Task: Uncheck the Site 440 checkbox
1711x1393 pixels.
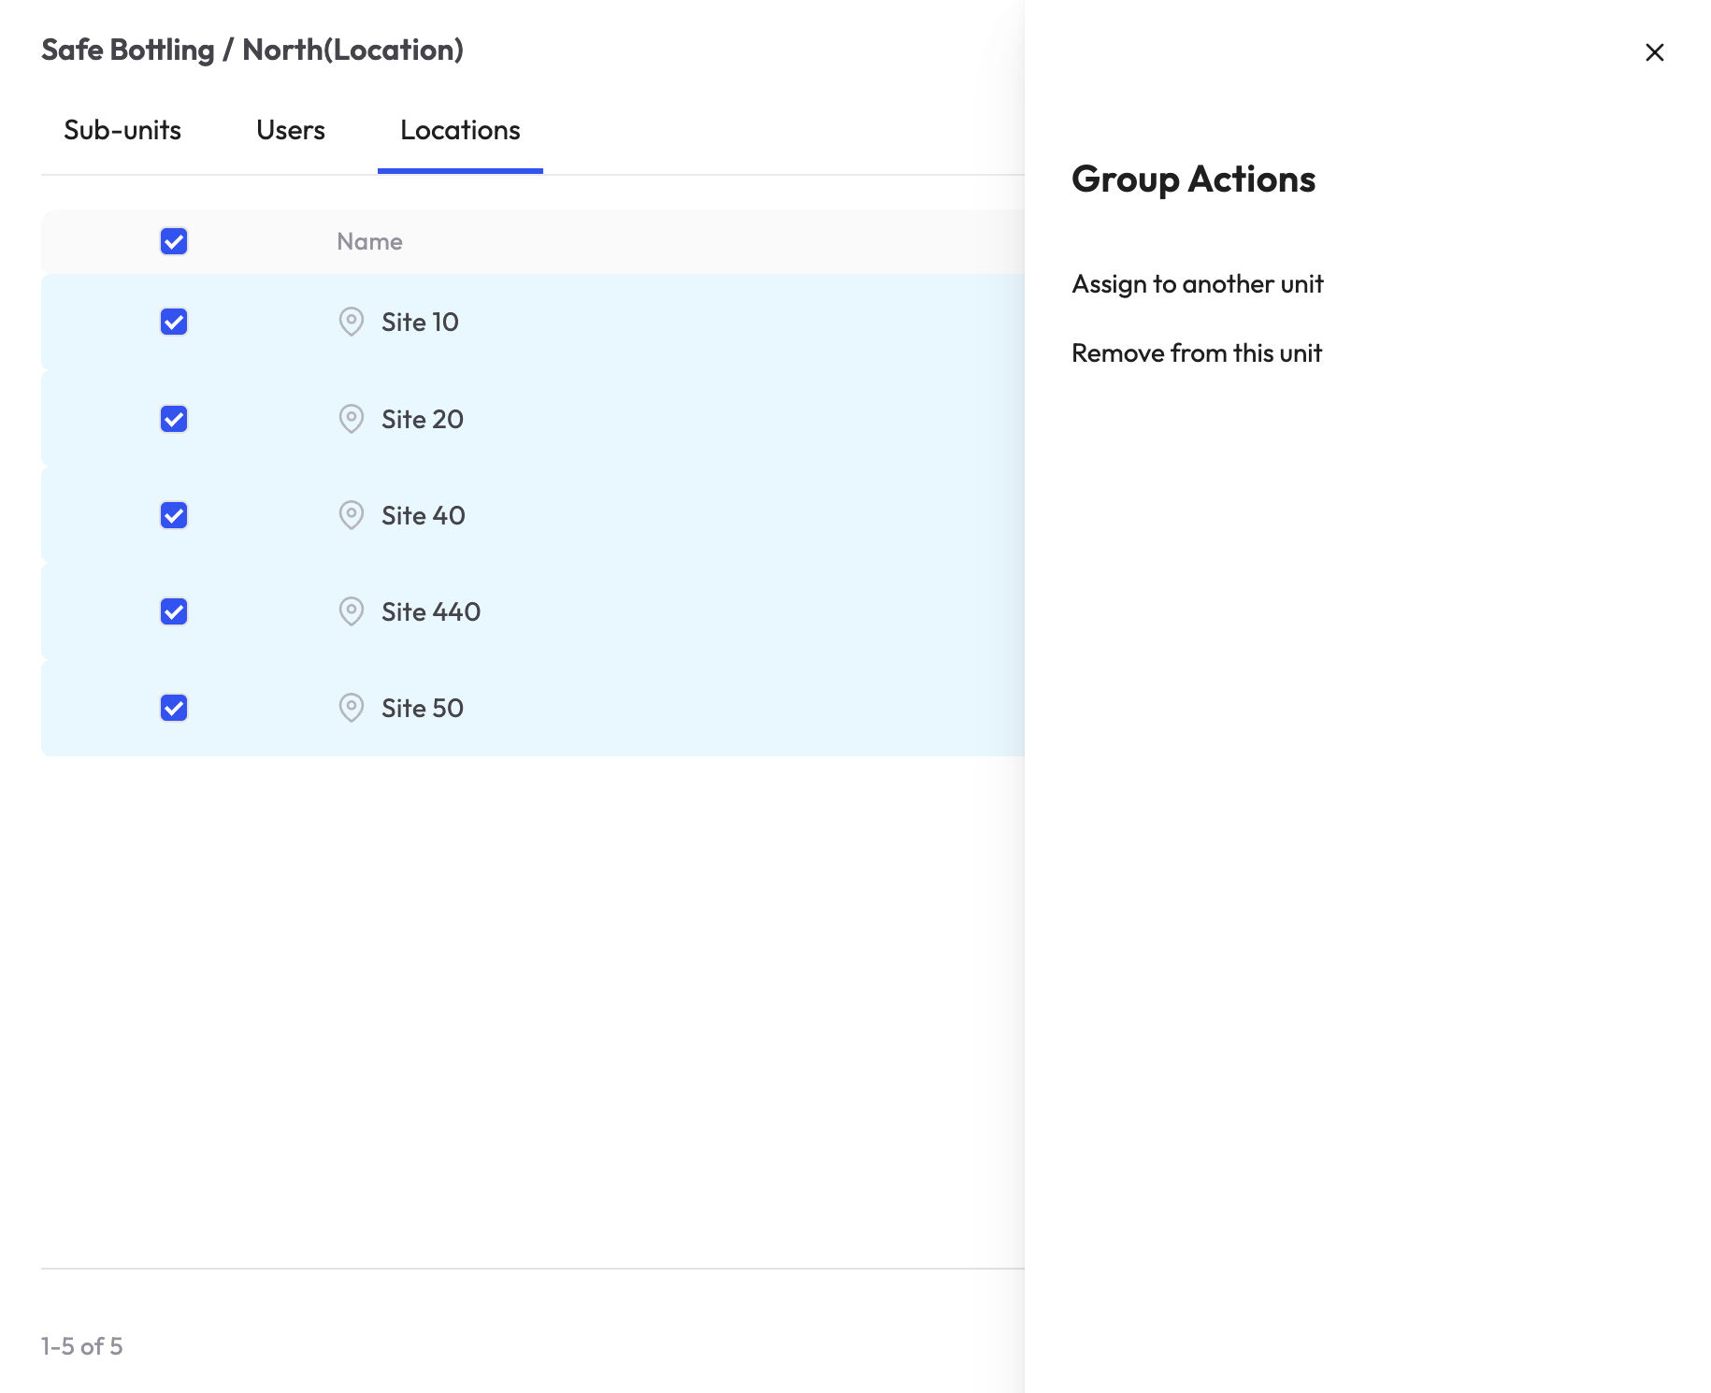Action: [x=174, y=611]
